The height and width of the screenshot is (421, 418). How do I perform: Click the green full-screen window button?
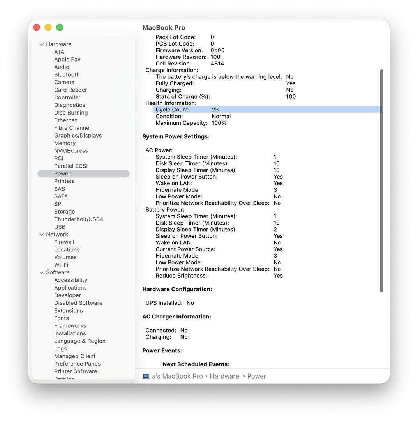point(60,27)
